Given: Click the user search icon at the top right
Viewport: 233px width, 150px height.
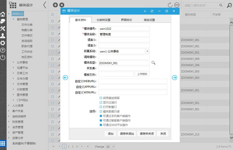Looking at the screenshot, I should click(229, 5).
